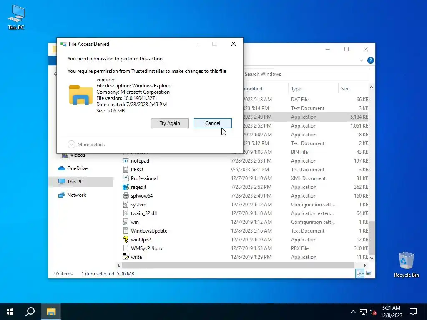
Task: Click the BIN File type cell
Action: (x=299, y=152)
